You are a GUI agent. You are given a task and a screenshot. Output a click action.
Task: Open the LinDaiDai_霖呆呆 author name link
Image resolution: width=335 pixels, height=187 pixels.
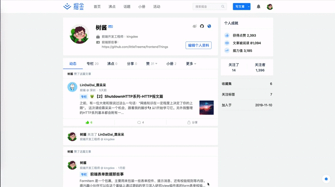point(93,85)
